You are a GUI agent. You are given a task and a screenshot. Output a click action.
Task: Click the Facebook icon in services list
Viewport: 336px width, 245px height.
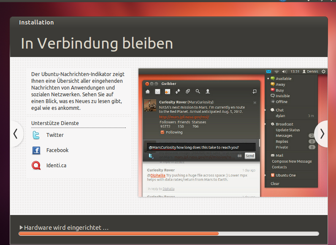36,150
